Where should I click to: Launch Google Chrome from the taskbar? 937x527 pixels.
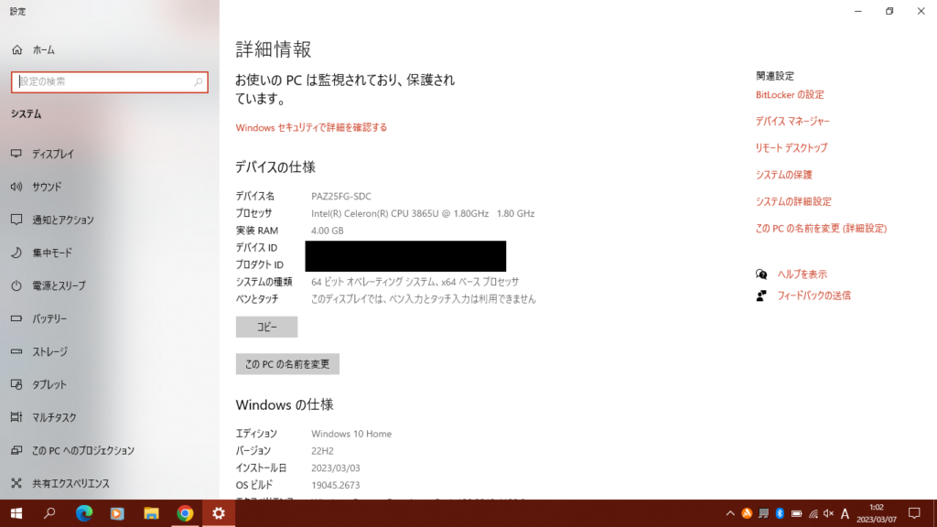coord(185,513)
